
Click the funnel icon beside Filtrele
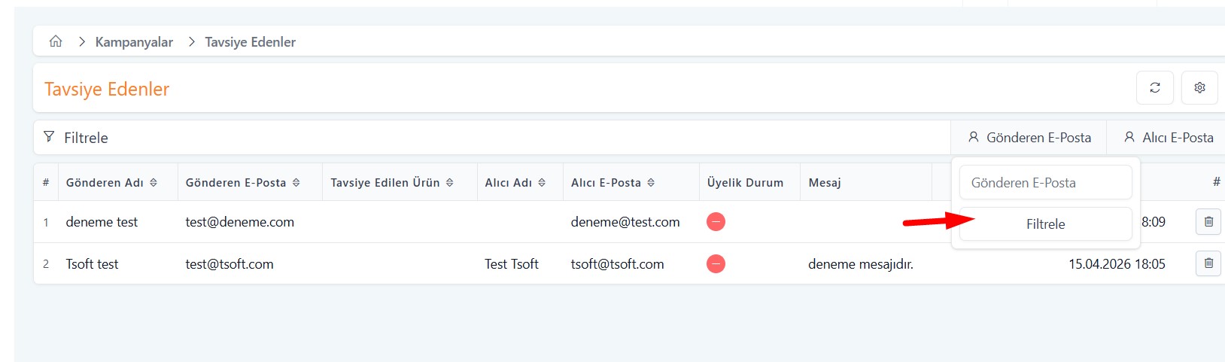(49, 137)
